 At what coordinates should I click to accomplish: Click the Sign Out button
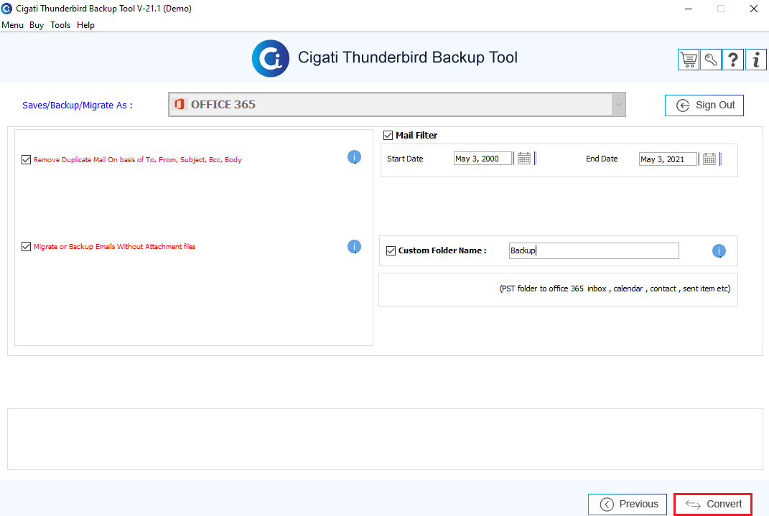point(704,105)
